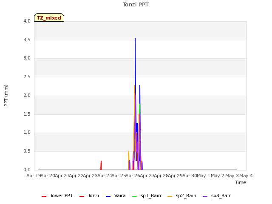
Task: Click the PPT (mm) y-axis label
Action: [x=6, y=96]
